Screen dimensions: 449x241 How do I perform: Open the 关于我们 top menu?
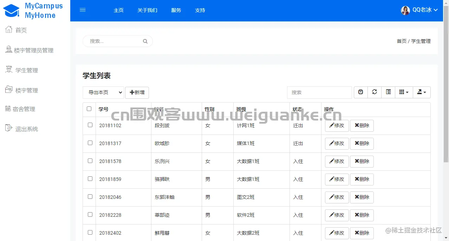pos(147,10)
